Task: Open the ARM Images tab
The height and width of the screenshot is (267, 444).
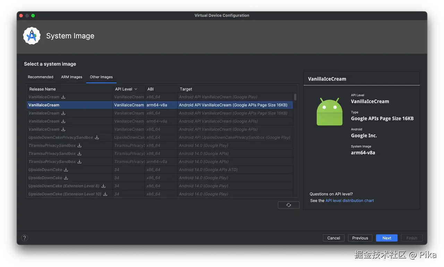Action: coord(72,77)
